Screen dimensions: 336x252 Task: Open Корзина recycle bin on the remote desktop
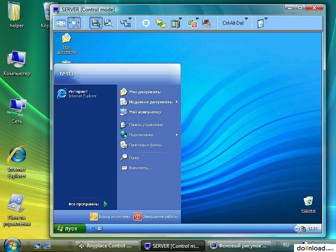point(308,204)
